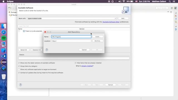Click the Select All button
Viewport: 178px width, 100px height.
(24, 50)
